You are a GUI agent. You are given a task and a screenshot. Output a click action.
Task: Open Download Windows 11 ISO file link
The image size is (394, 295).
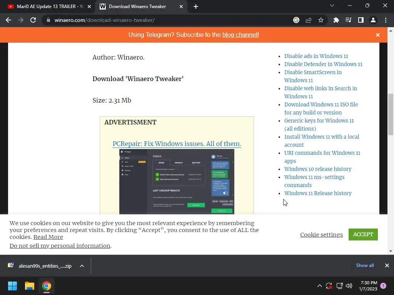pos(321,108)
